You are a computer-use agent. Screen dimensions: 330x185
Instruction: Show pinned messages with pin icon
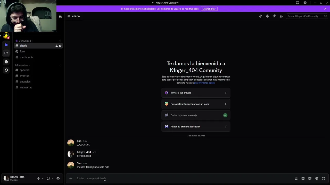(x=274, y=16)
